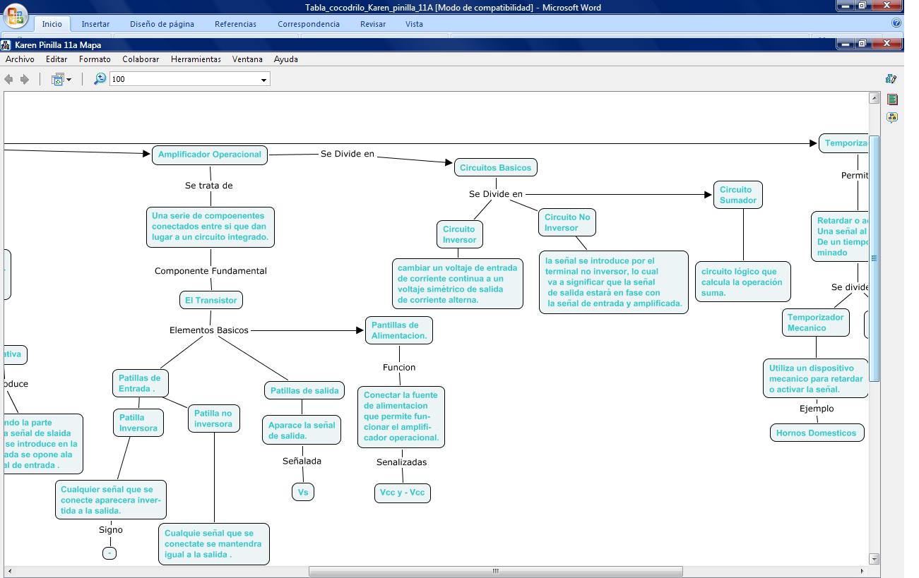Open the Colaborar menu
This screenshot has height=578, width=919.
(140, 59)
